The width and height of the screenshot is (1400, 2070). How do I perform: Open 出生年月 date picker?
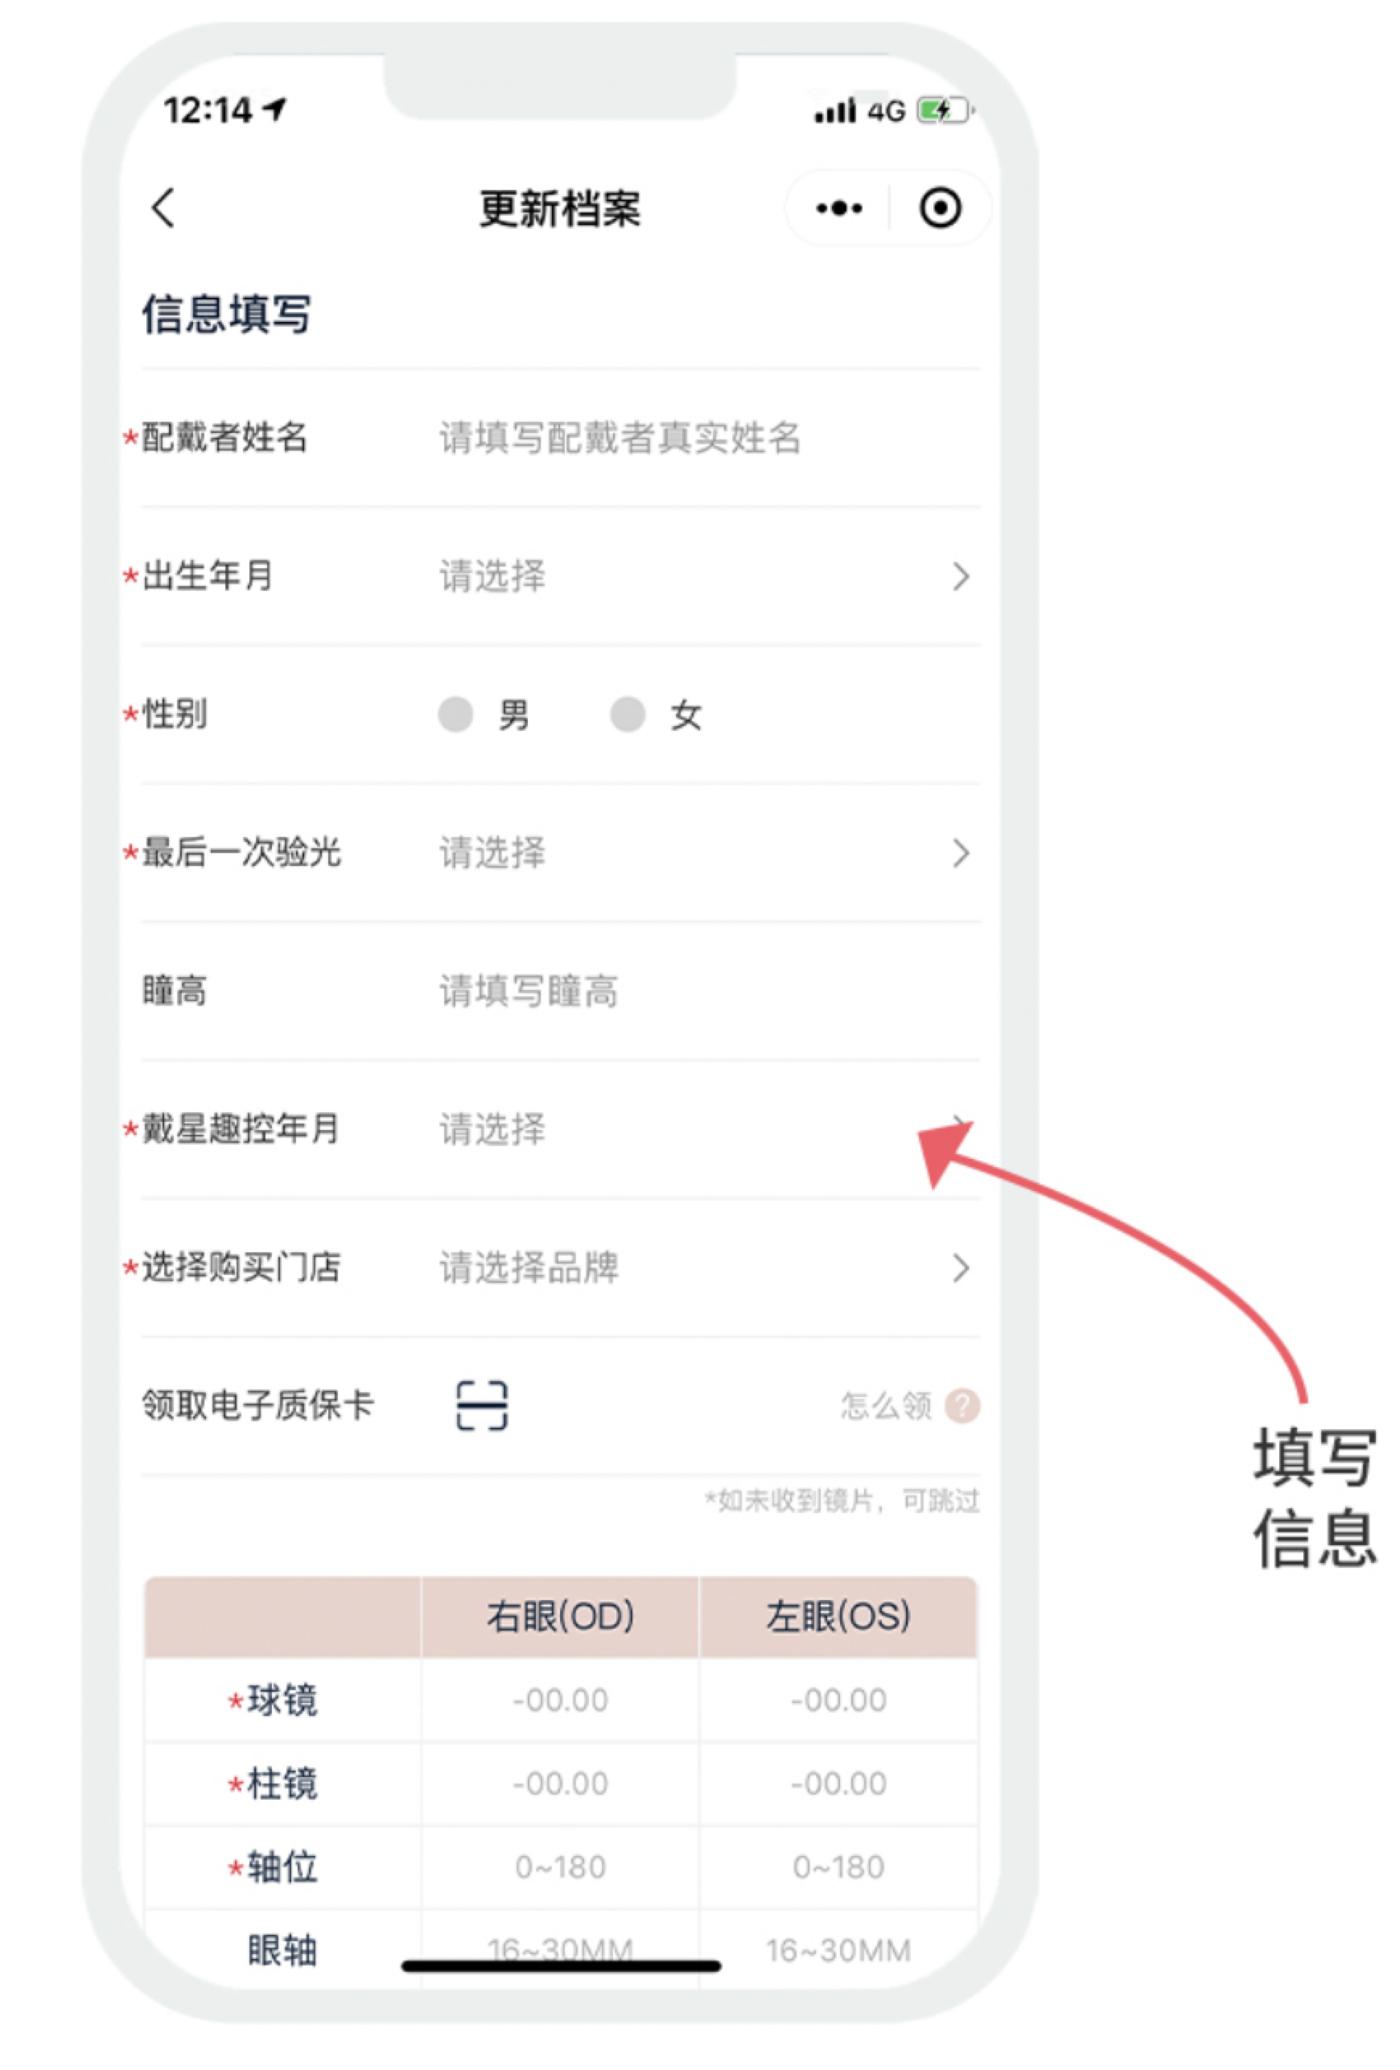(560, 576)
